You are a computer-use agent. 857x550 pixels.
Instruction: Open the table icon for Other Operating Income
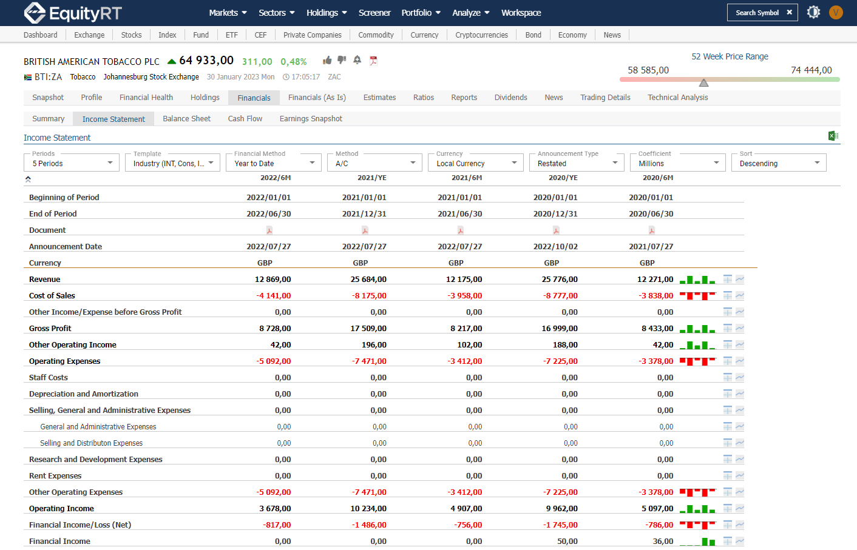click(728, 344)
